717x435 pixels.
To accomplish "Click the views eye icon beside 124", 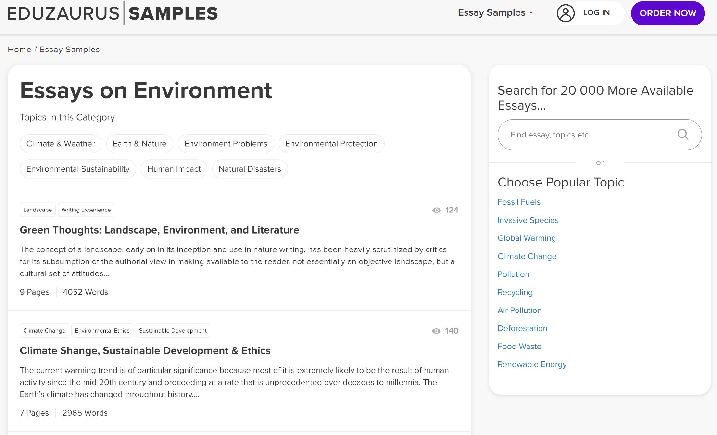I will click(436, 210).
